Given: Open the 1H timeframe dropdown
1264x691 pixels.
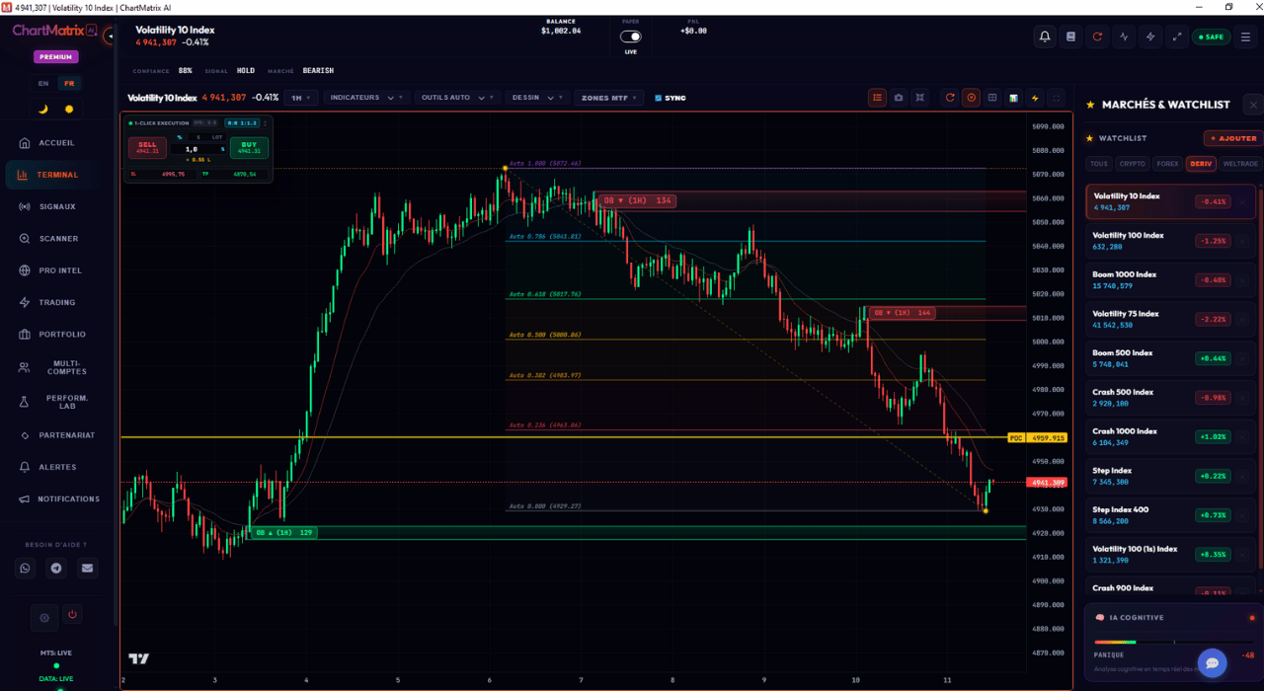Looking at the screenshot, I should (301, 98).
